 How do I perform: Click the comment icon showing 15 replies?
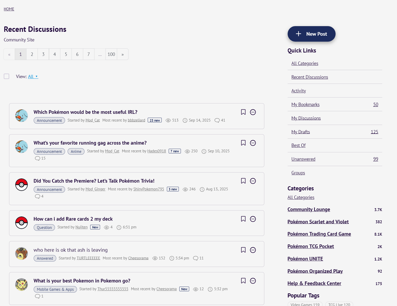click(38, 158)
